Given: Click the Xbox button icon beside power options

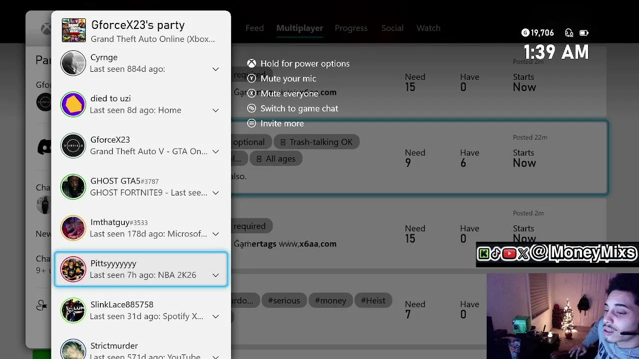Looking at the screenshot, I should coord(252,63).
